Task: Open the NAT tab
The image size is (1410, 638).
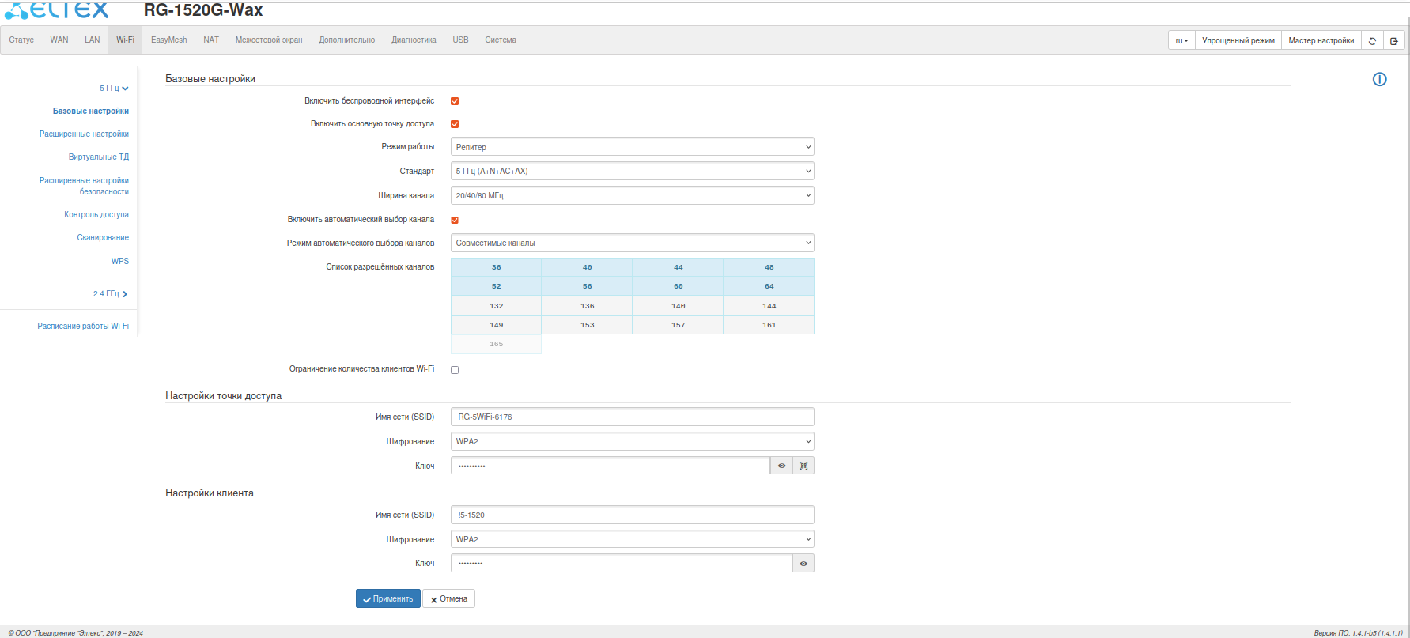Action: click(211, 40)
